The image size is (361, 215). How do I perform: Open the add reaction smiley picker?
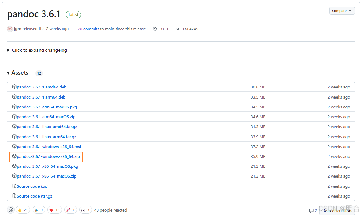[11, 210]
